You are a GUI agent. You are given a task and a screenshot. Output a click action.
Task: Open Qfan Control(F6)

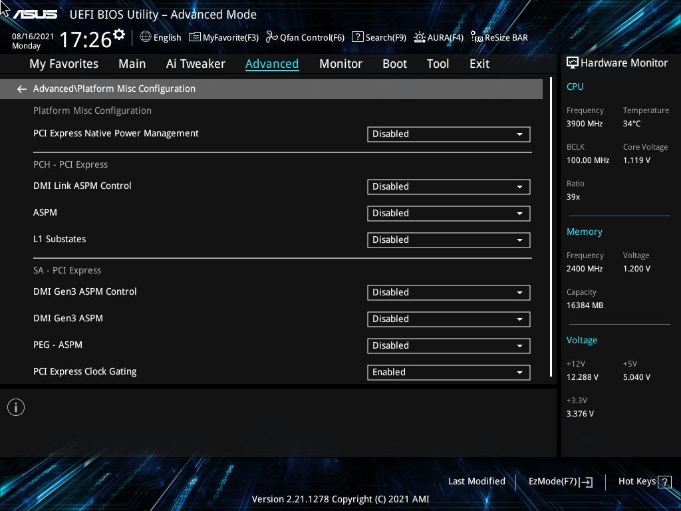tap(305, 37)
